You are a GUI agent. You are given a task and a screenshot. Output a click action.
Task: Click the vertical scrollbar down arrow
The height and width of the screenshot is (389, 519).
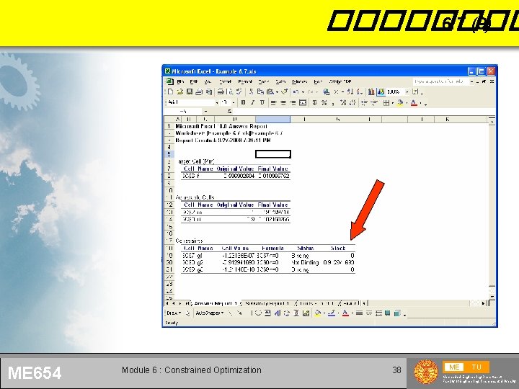pos(492,297)
